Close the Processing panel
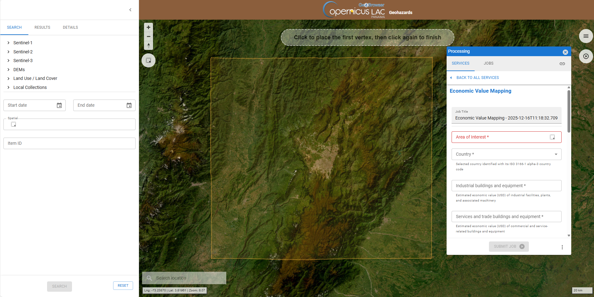 coord(565,52)
